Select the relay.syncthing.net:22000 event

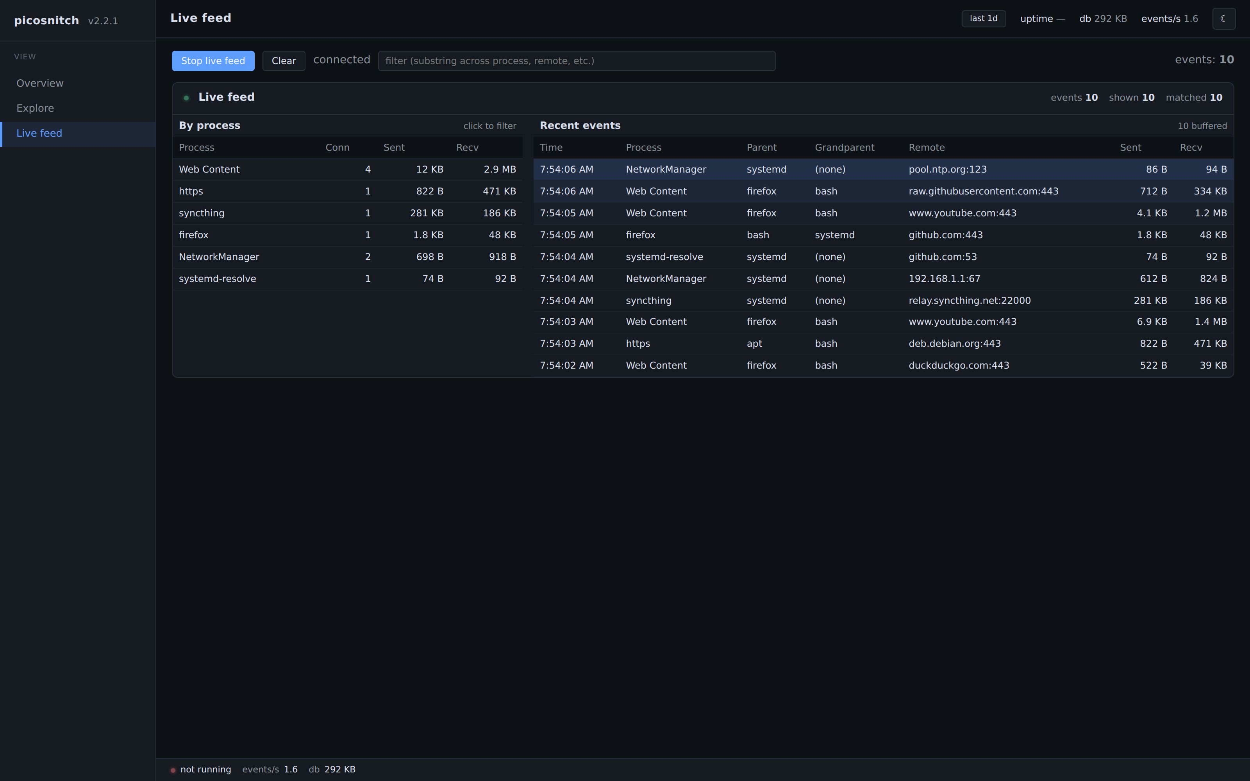click(883, 301)
